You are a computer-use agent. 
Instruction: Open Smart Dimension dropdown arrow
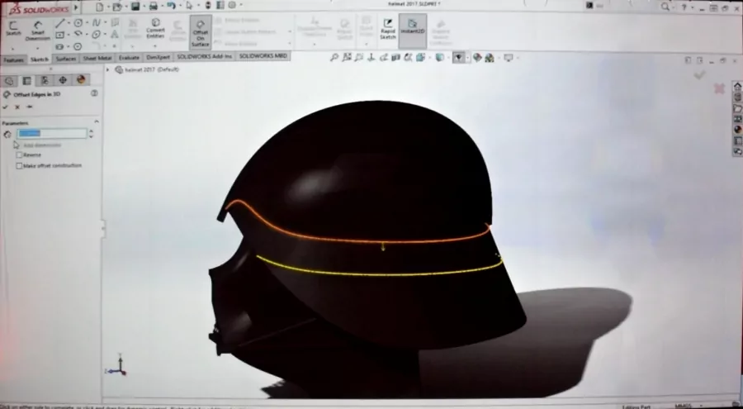[x=37, y=49]
